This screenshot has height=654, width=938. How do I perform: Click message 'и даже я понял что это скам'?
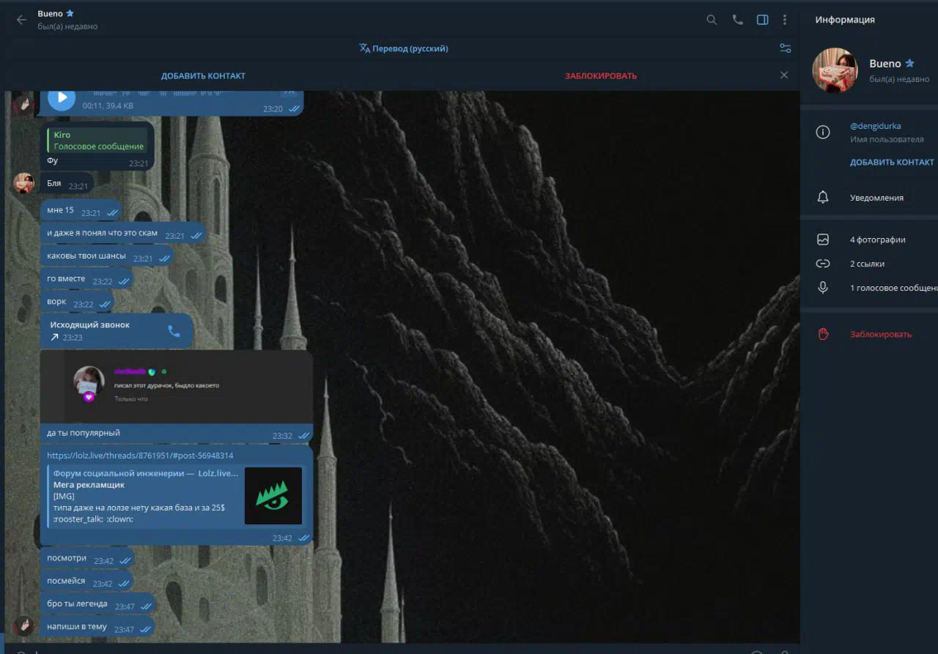click(122, 234)
